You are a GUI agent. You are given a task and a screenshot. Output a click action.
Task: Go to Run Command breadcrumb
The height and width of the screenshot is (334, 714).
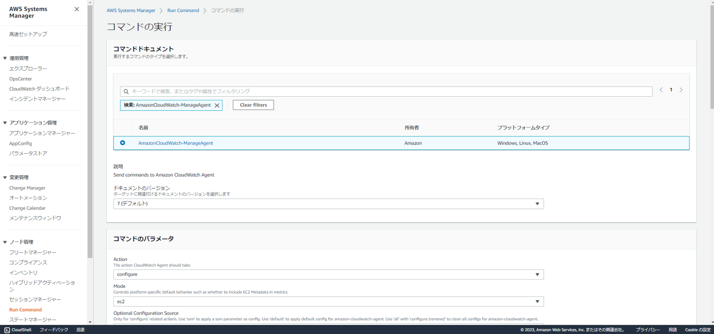[x=183, y=10]
